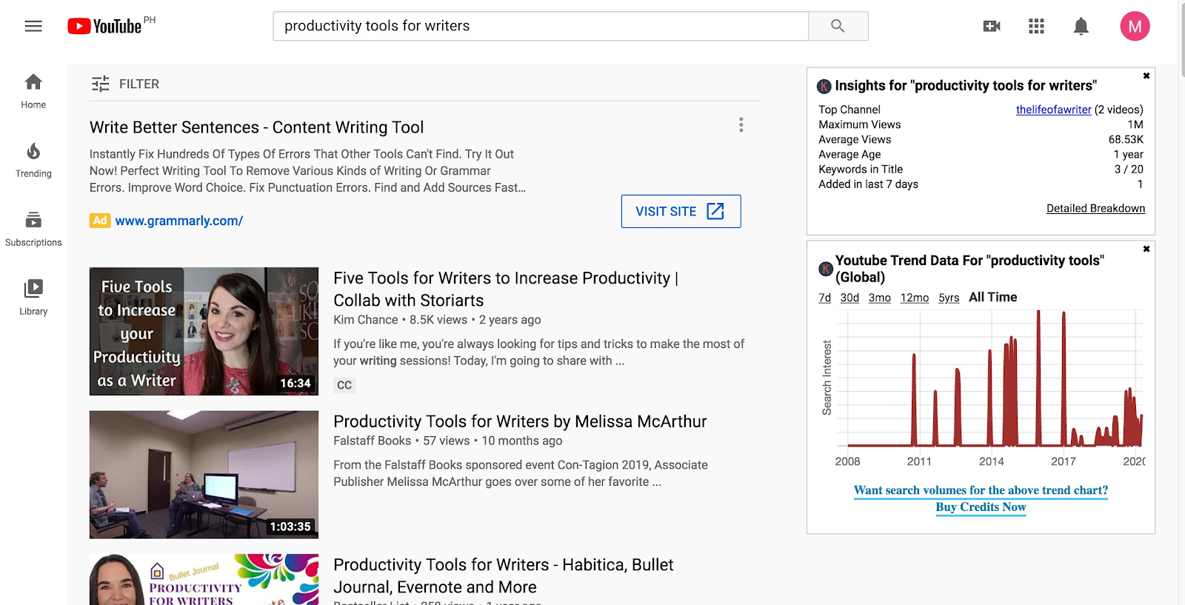Toggle closed captions CC badge on Kim Chance video

pyautogui.click(x=344, y=385)
